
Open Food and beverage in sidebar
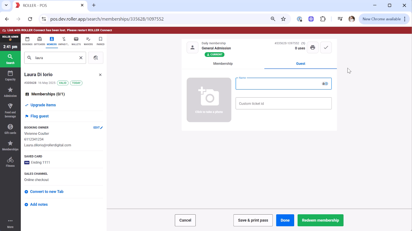10,111
